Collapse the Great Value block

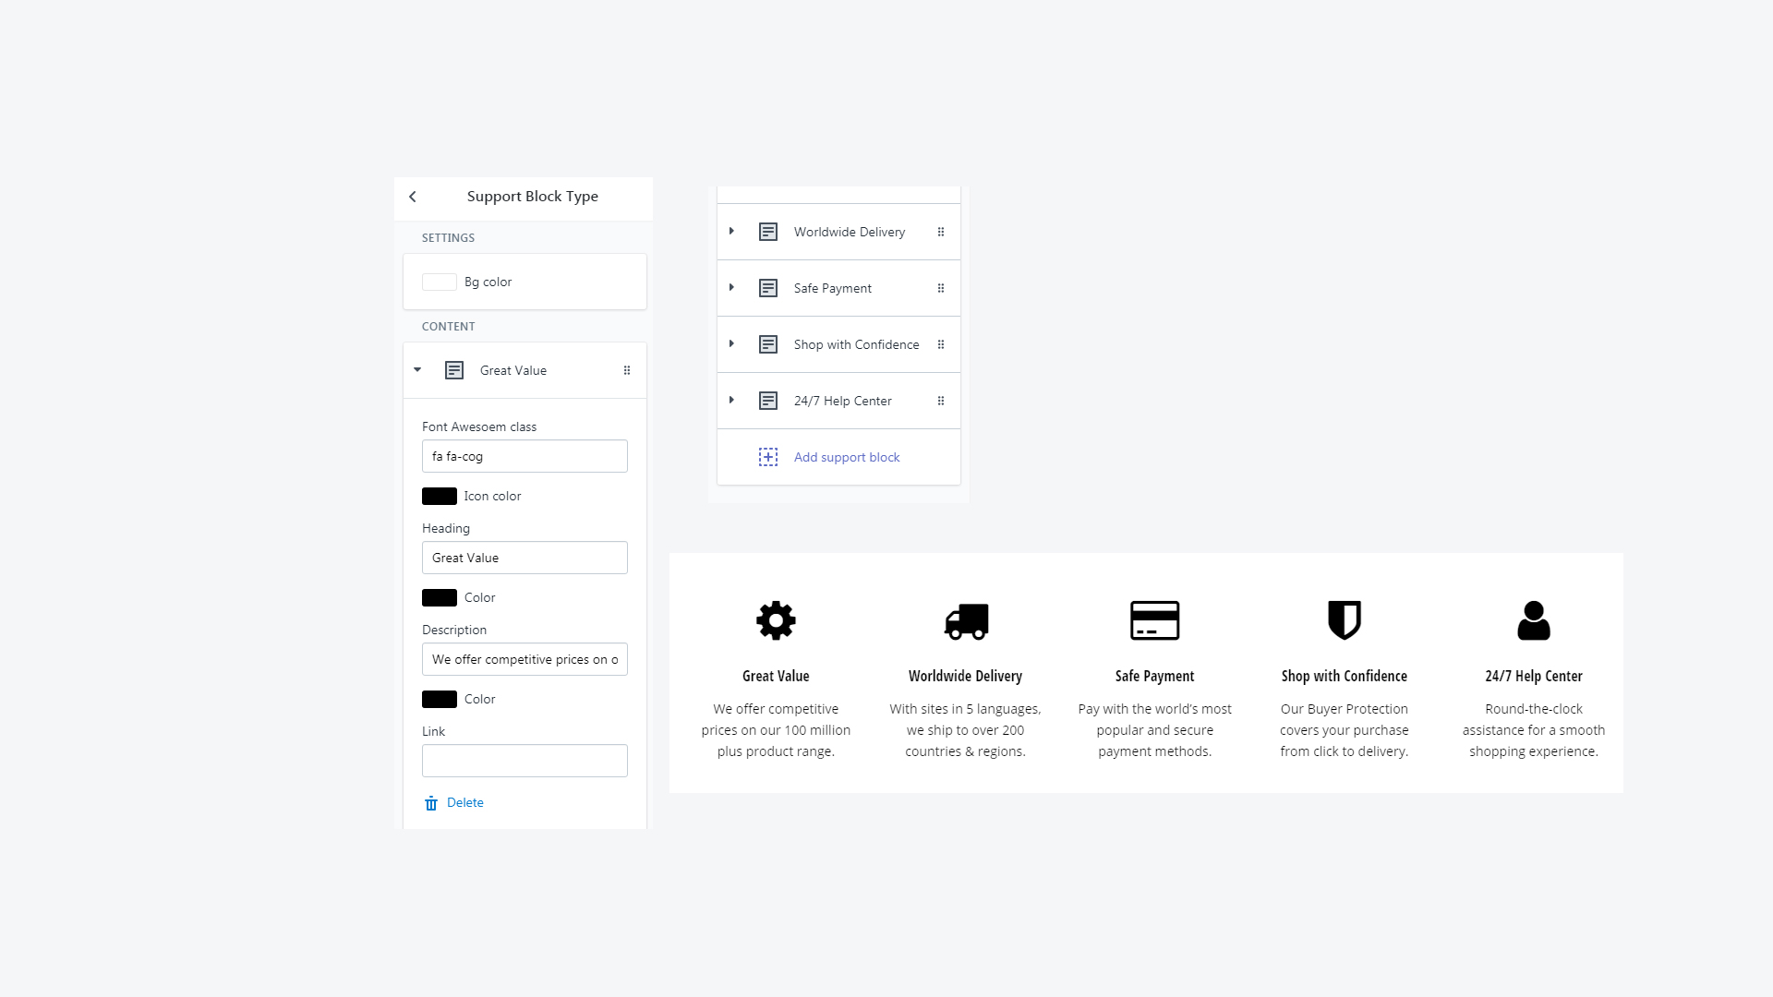click(416, 370)
